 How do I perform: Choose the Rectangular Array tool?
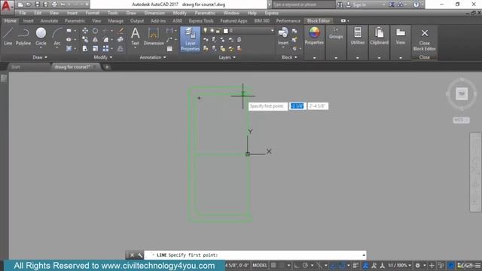pyautogui.click(x=105, y=48)
